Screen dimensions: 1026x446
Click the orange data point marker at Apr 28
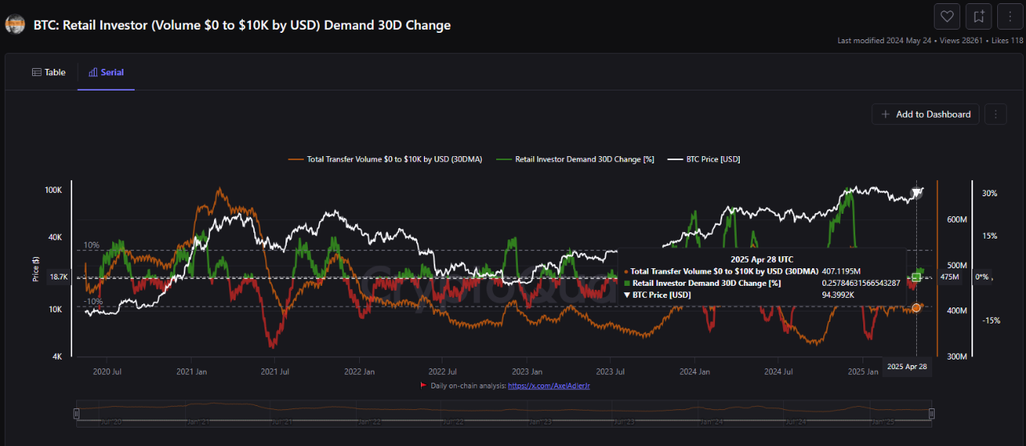pyautogui.click(x=916, y=307)
